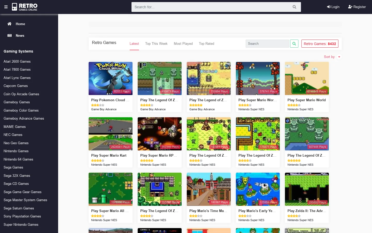The width and height of the screenshot is (372, 233).
Task: Click the News newspaper icon
Action: coord(10,35)
